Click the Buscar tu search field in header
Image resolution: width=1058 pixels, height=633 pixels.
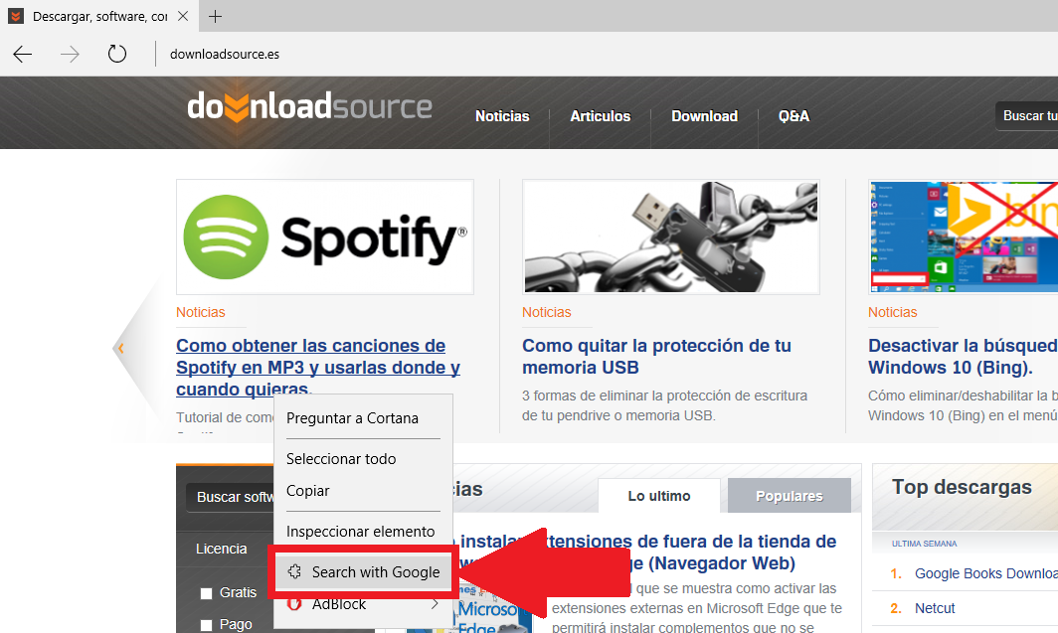1027,116
